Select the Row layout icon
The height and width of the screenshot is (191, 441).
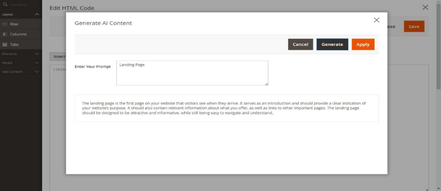pos(5,24)
